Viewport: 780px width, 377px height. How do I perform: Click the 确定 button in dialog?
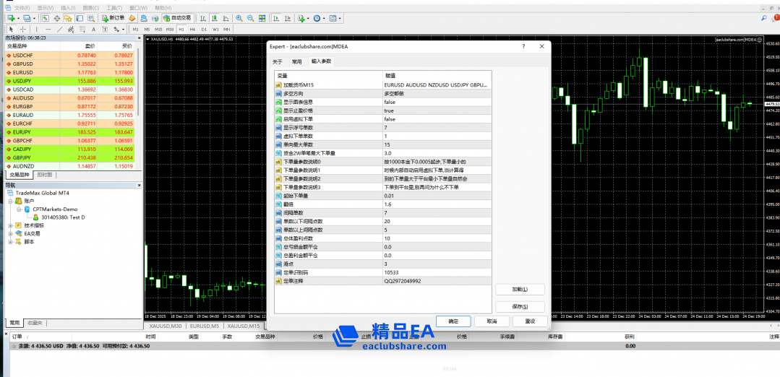click(453, 321)
